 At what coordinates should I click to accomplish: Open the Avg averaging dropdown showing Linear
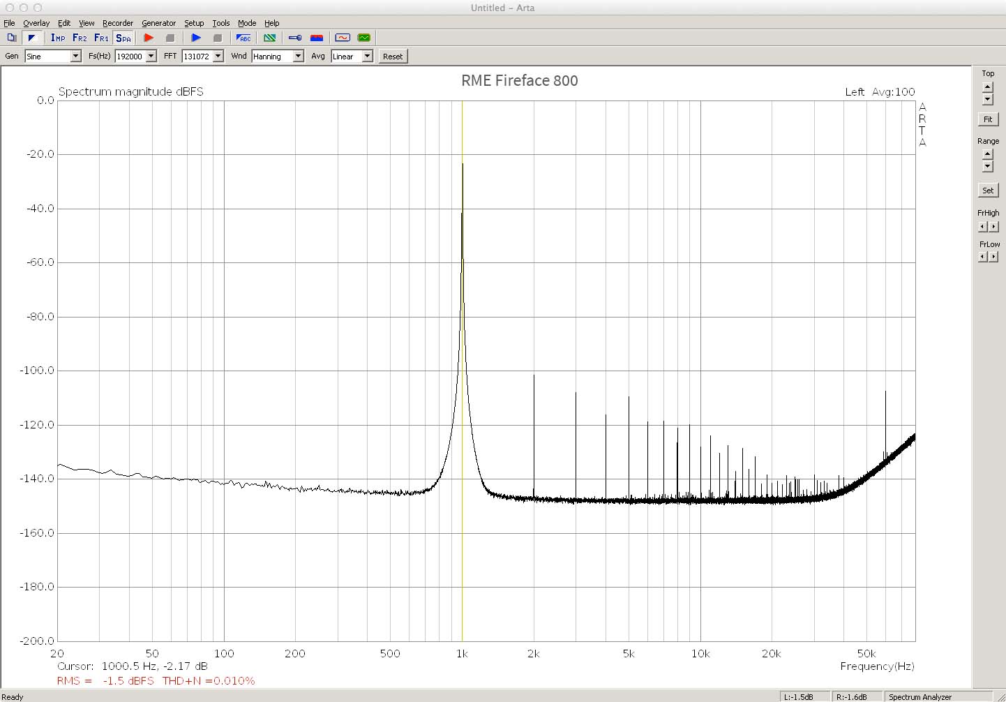[352, 56]
